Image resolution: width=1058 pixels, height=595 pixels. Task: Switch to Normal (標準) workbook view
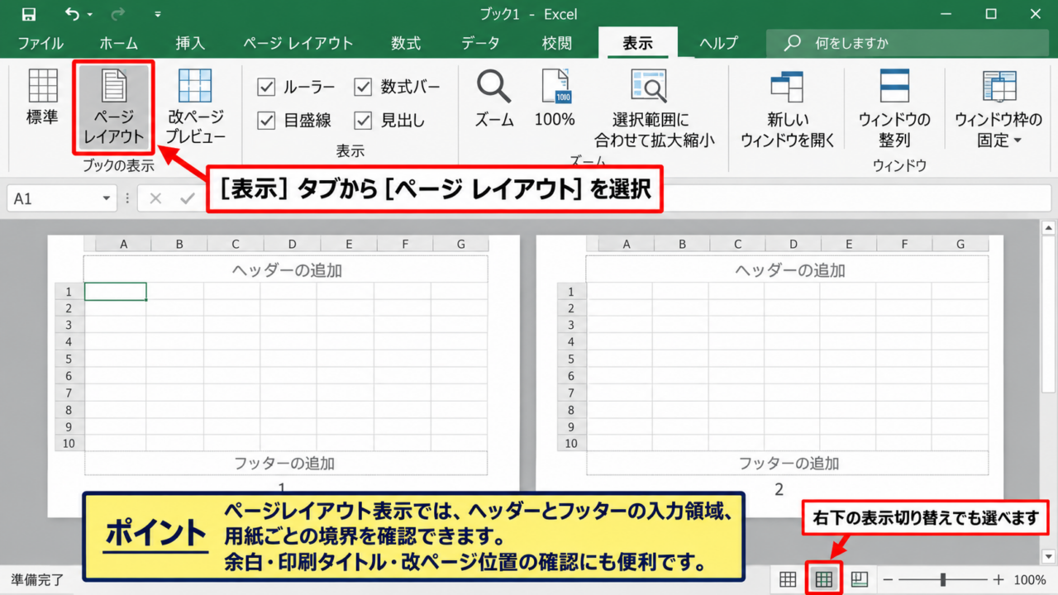[42, 98]
